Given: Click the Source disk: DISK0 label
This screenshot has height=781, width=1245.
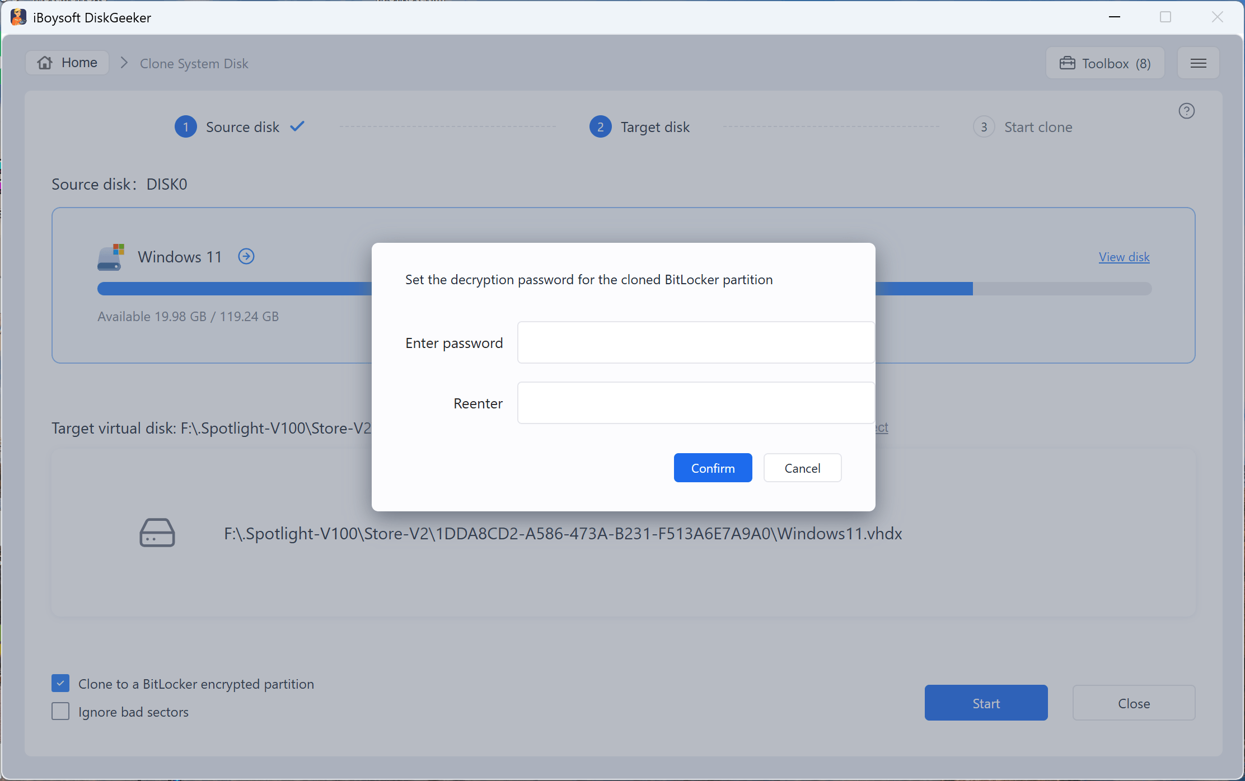Looking at the screenshot, I should (119, 184).
